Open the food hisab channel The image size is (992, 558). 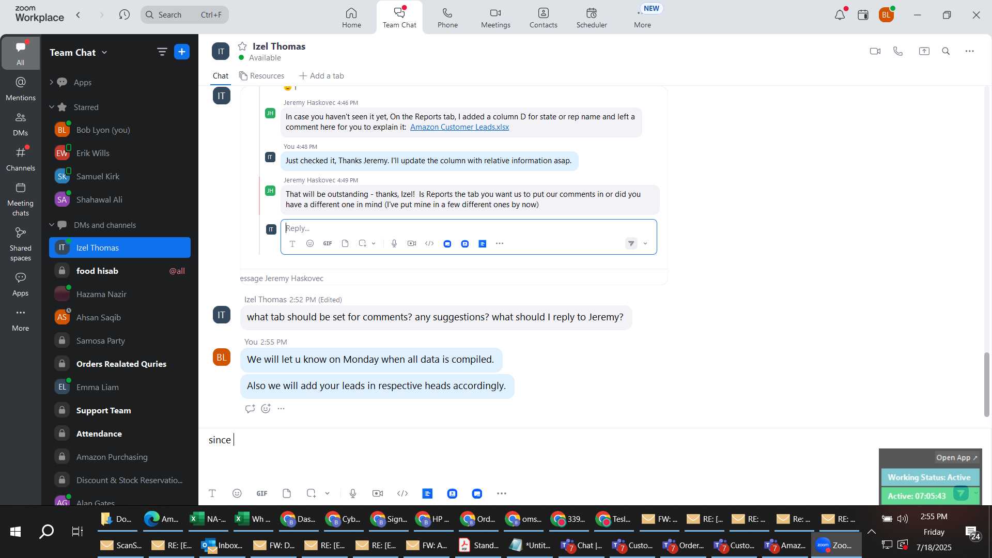[x=120, y=271]
